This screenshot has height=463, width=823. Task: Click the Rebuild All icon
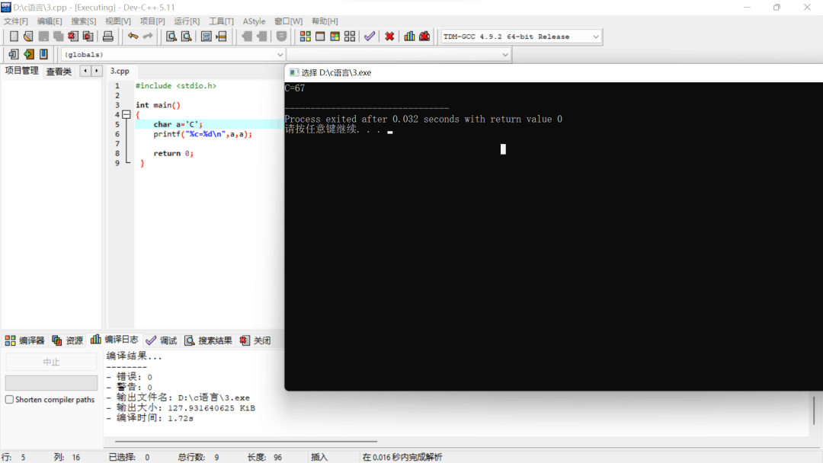[350, 37]
